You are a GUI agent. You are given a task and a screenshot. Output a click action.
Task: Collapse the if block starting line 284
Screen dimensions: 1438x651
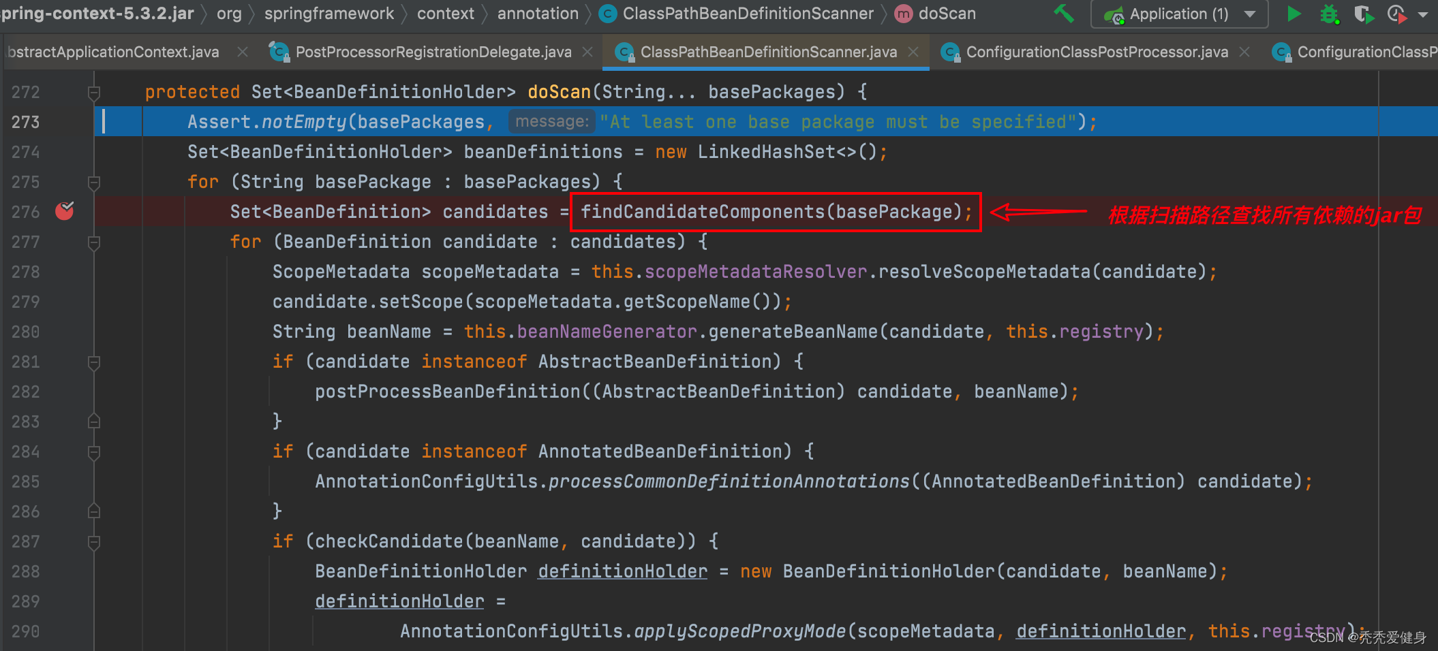pos(94,452)
